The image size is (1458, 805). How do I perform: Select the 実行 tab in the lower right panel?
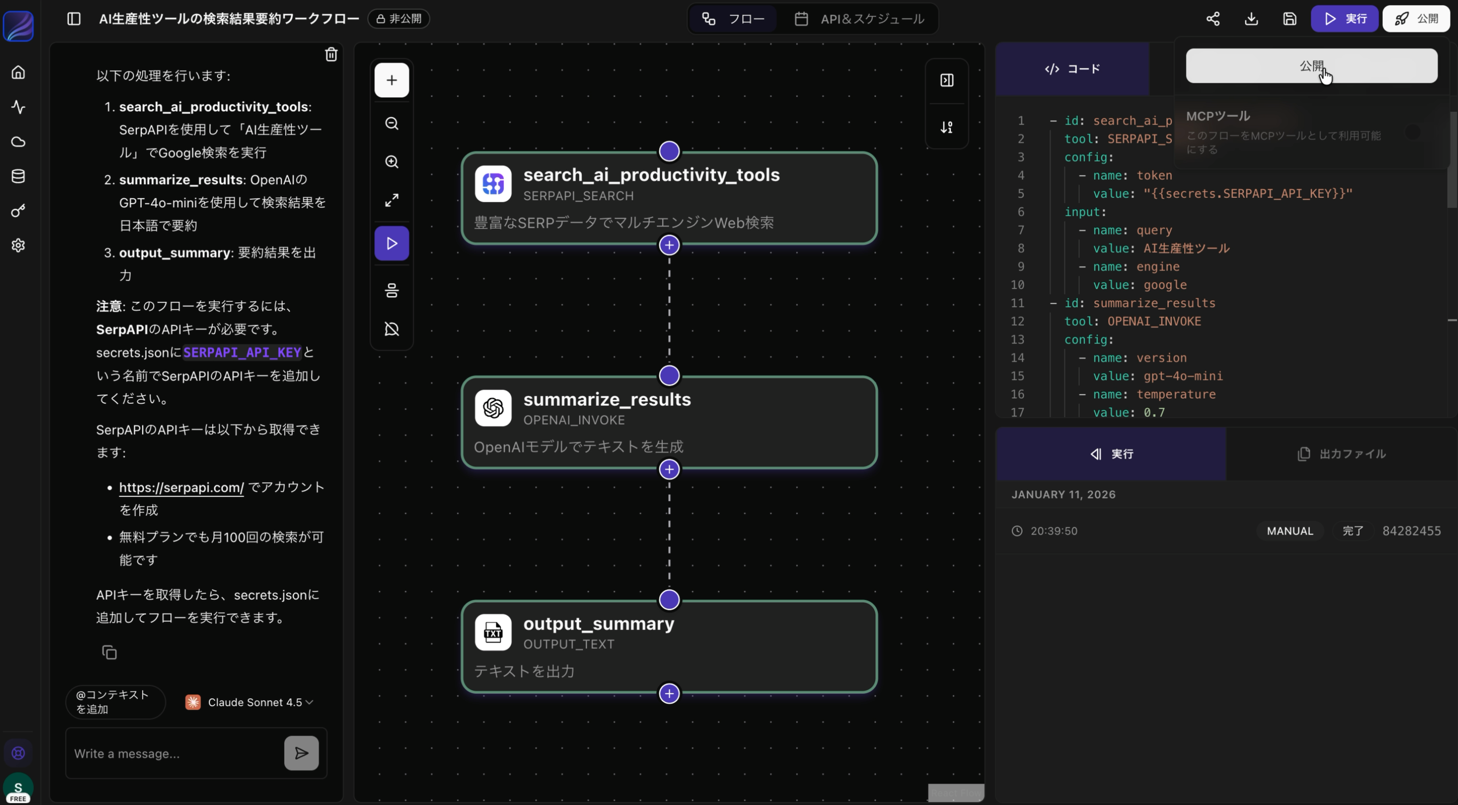[1111, 454]
